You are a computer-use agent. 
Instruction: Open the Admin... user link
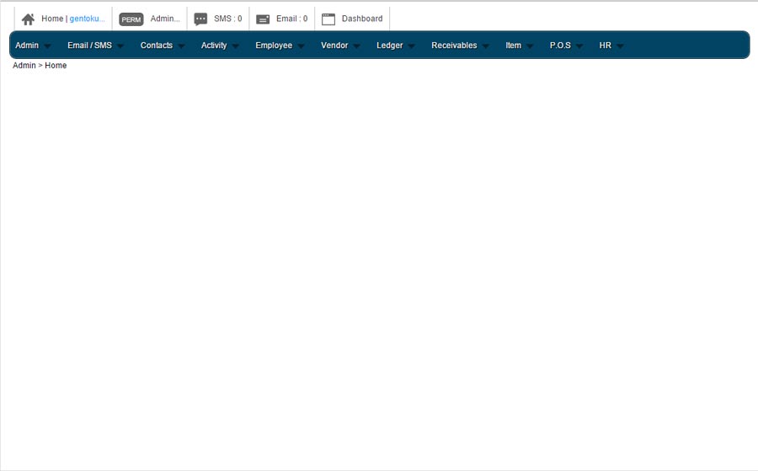165,19
